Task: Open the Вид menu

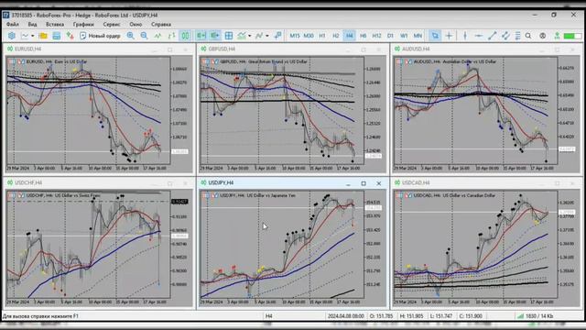Action: pyautogui.click(x=33, y=25)
